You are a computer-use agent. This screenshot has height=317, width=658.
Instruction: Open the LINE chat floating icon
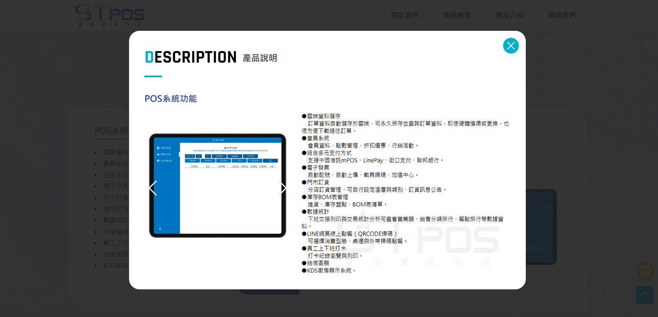click(645, 270)
